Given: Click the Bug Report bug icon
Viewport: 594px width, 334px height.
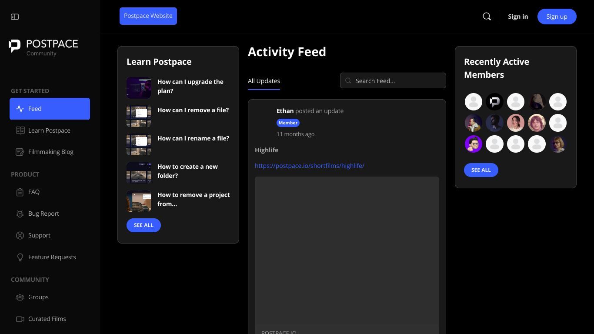Looking at the screenshot, I should pos(20,214).
